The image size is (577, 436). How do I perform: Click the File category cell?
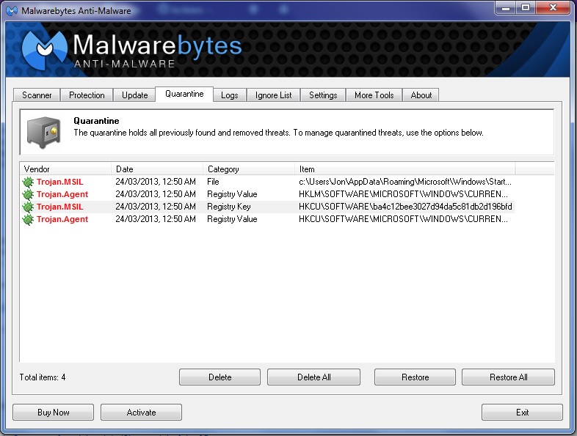click(213, 182)
